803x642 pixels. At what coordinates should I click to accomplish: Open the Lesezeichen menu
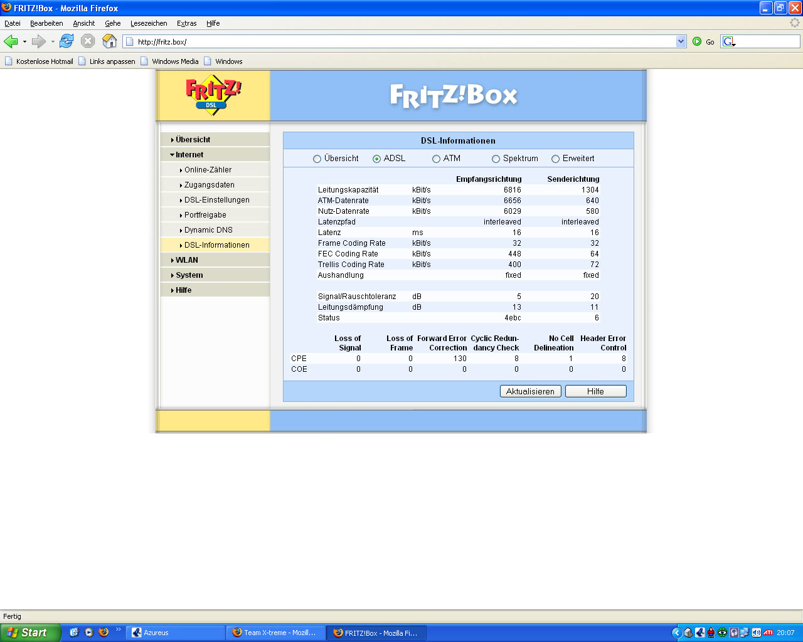(149, 23)
